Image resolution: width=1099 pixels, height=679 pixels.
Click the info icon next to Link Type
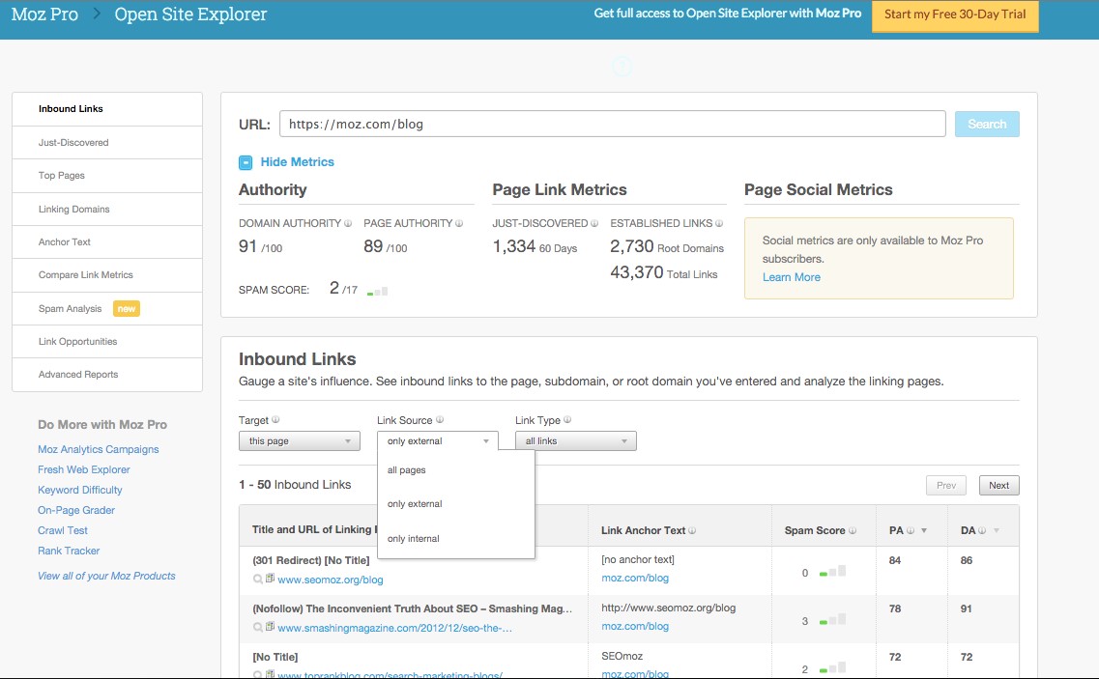567,420
